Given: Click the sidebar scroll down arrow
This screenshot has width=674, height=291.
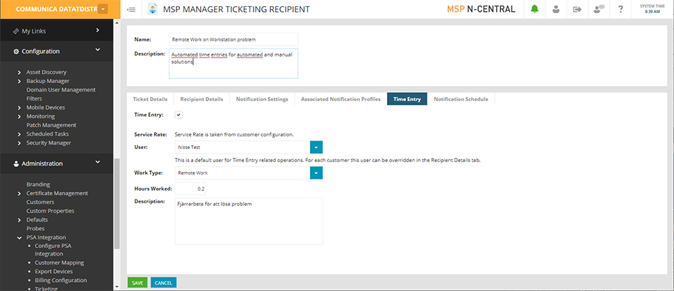Looking at the screenshot, I should point(117,287).
